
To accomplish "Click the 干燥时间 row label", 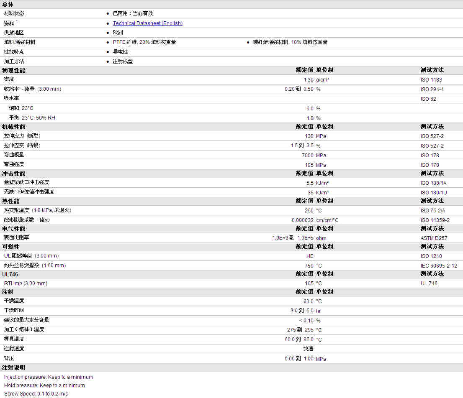I will 14,310.
